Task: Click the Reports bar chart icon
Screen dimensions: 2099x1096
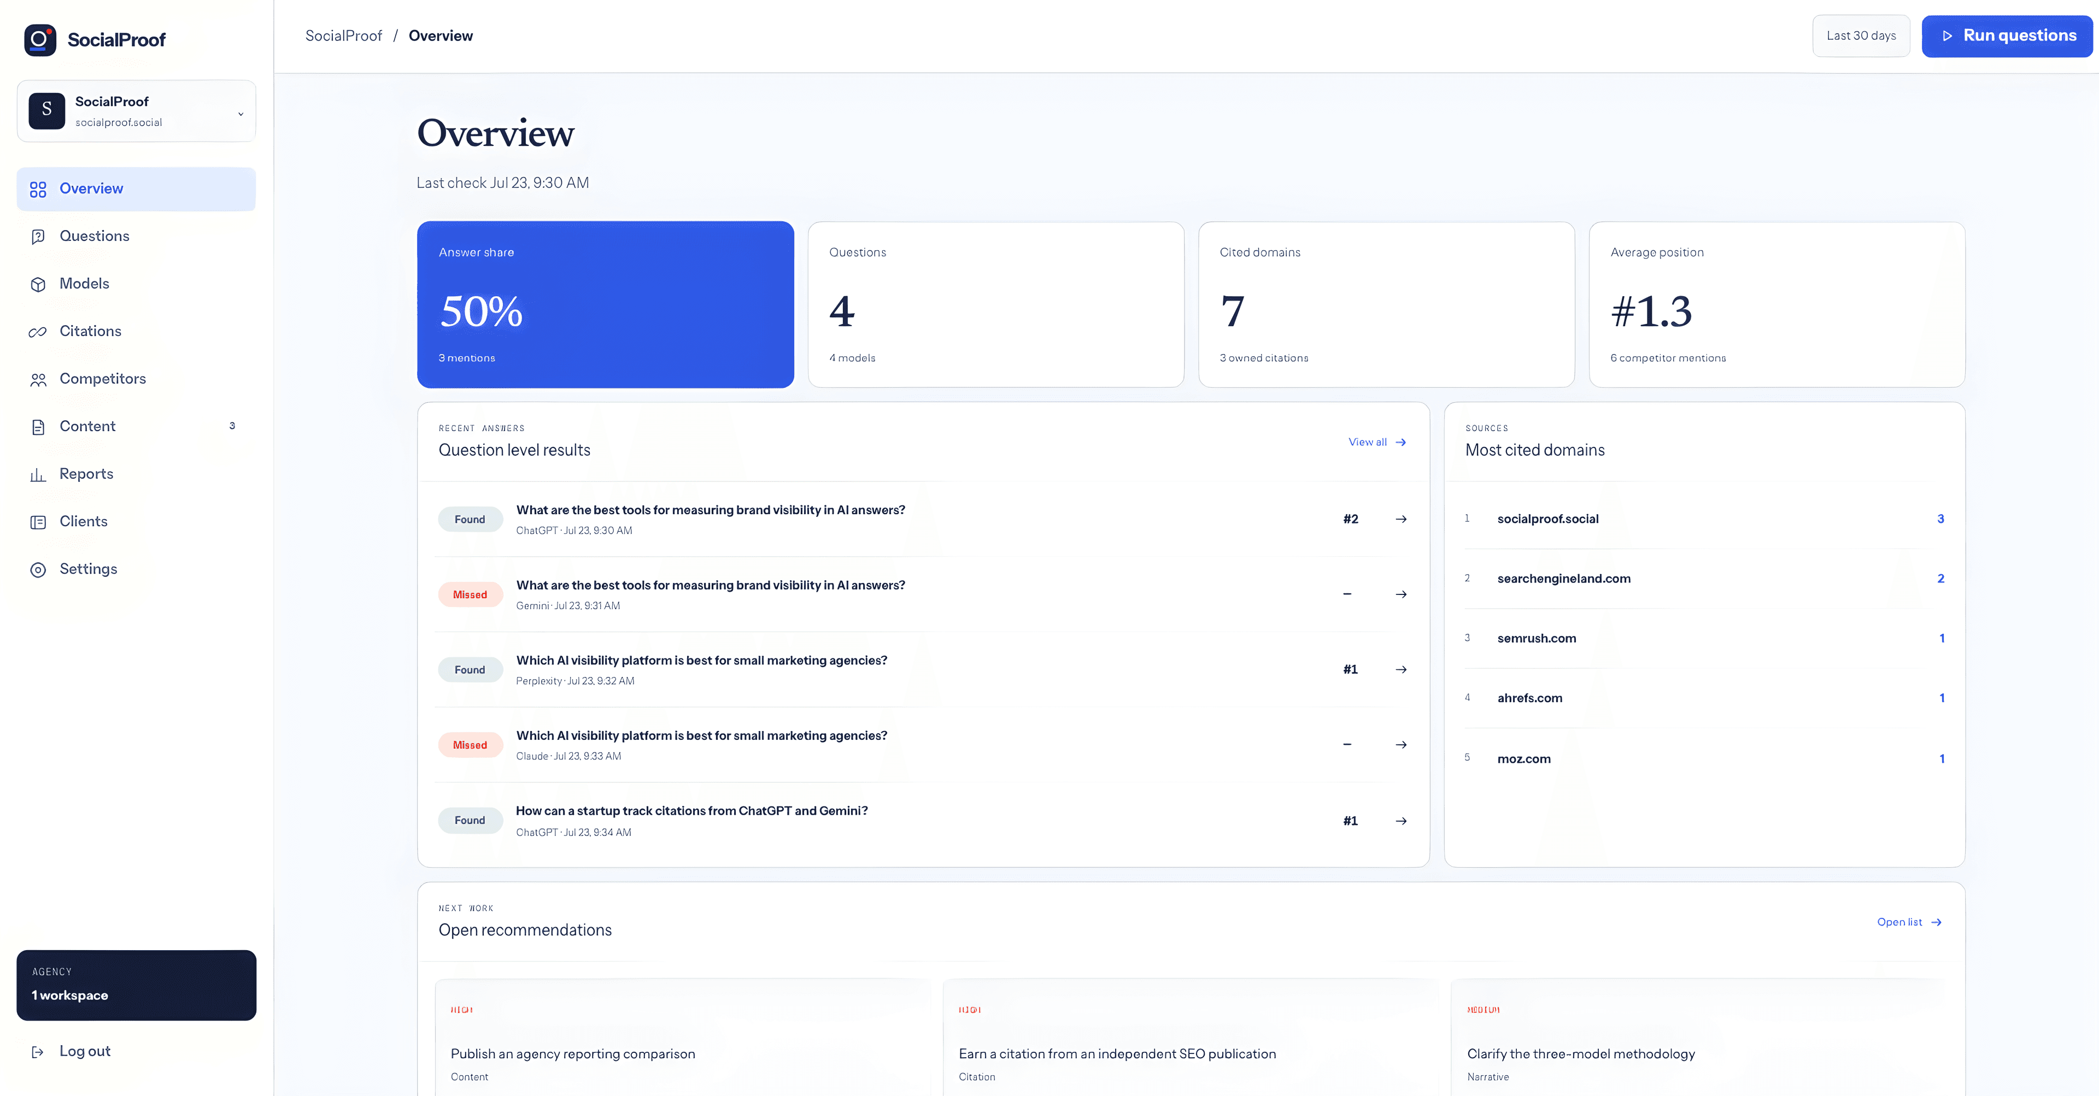Action: [38, 475]
